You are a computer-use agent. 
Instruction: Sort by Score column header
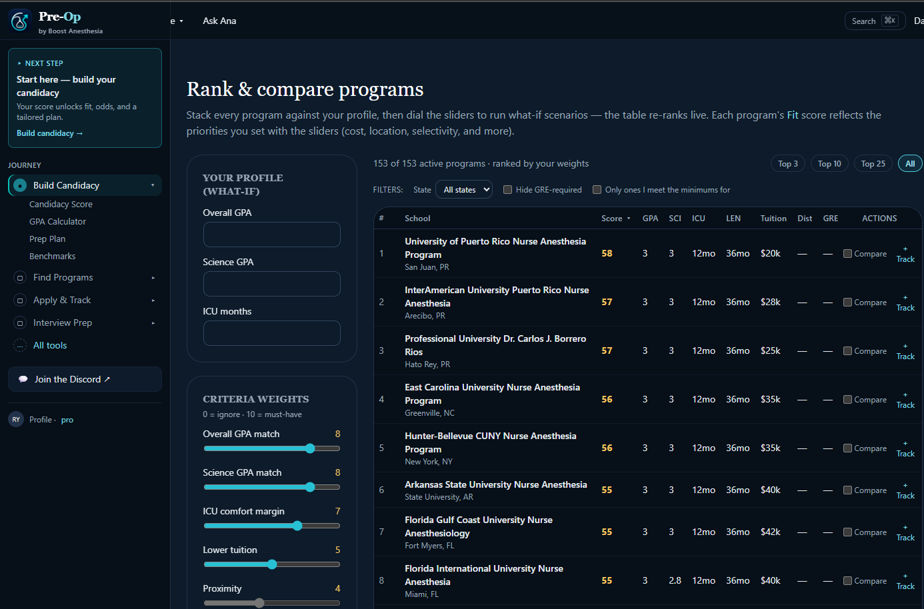[615, 219]
